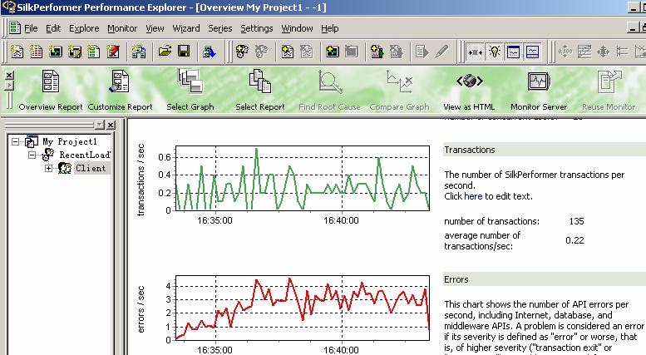Viewport: 646px width, 355px height.
Task: Toggle the light bulb toolbar button
Action: click(494, 52)
